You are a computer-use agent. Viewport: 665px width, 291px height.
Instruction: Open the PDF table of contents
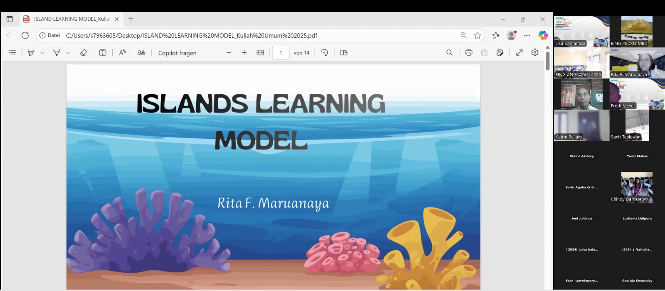[x=12, y=53]
